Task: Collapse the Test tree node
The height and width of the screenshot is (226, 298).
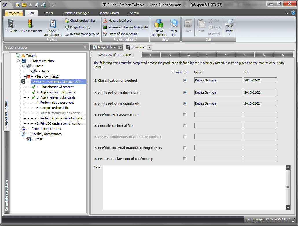Action: 24,66
